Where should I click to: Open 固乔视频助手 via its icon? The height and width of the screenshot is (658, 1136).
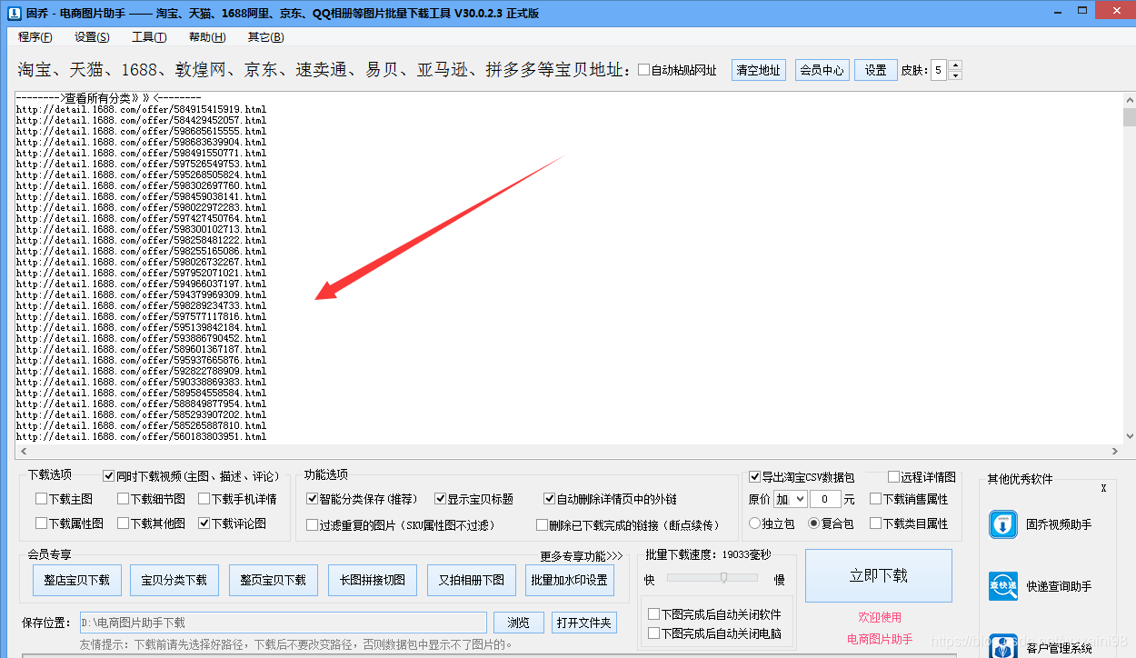point(1003,524)
